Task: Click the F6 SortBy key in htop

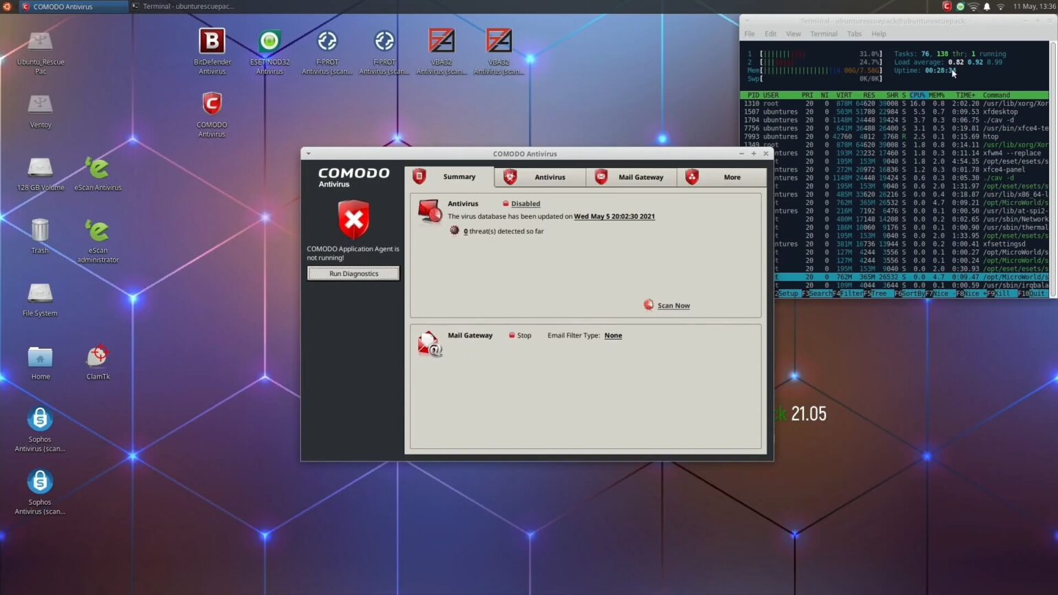Action: coord(910,293)
